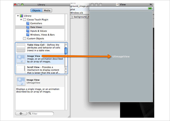170x121 pixels.
Task: Click the Filter search field
Action: [41, 114]
